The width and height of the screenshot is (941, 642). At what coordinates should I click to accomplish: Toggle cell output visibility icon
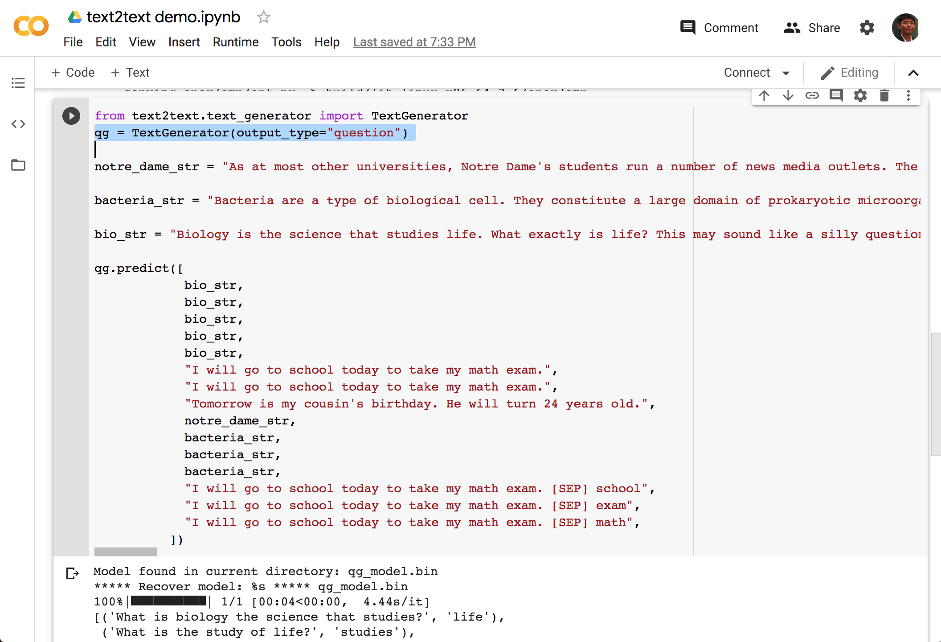72,573
